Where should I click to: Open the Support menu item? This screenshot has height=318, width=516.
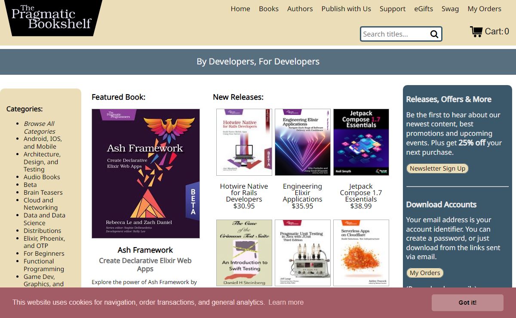(x=393, y=9)
